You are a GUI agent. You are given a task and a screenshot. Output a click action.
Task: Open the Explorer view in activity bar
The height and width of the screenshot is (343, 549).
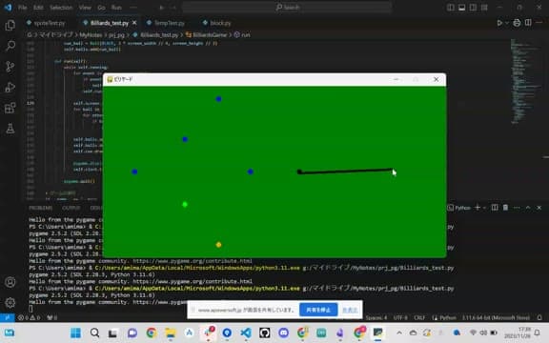10,25
